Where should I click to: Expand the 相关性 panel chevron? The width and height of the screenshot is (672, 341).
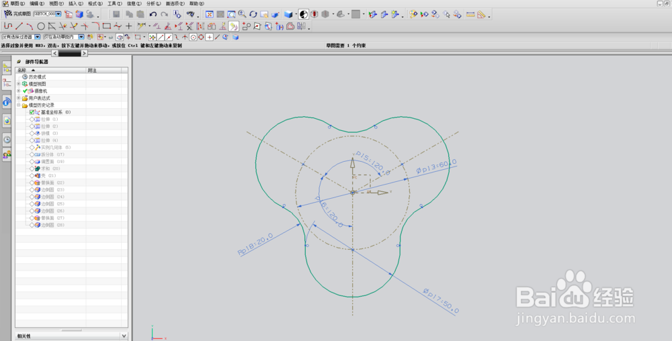(x=124, y=336)
